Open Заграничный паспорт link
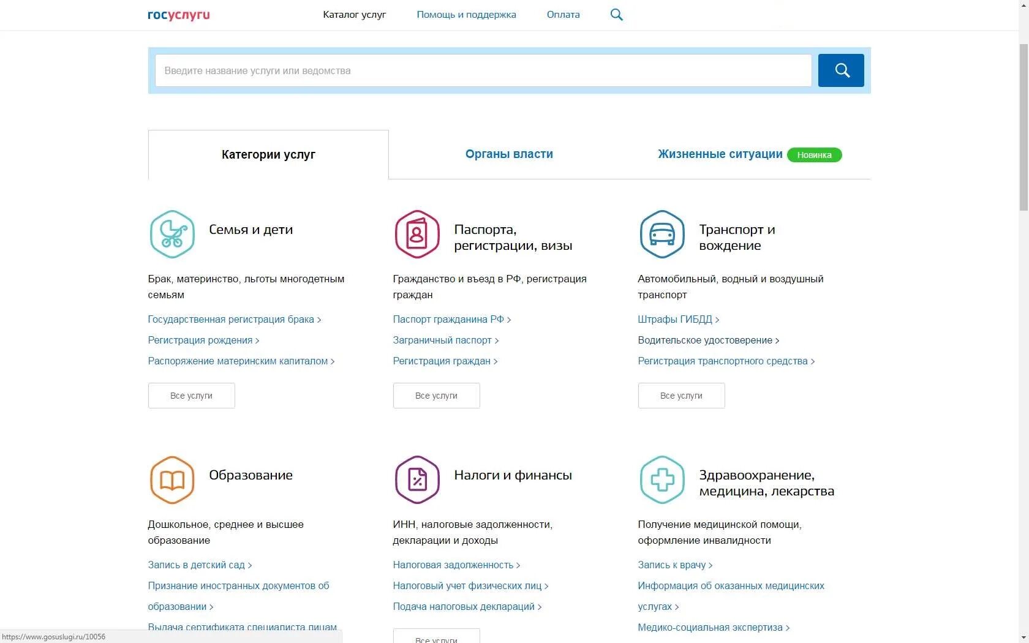The height and width of the screenshot is (643, 1029). tap(445, 340)
